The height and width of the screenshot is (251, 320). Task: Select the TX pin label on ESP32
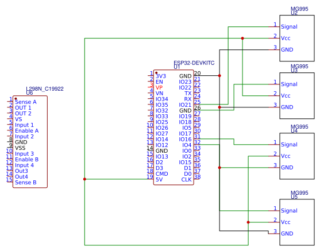point(188,94)
